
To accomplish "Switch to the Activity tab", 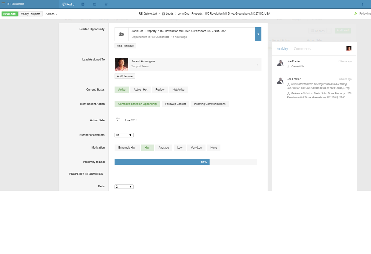I will (282, 49).
